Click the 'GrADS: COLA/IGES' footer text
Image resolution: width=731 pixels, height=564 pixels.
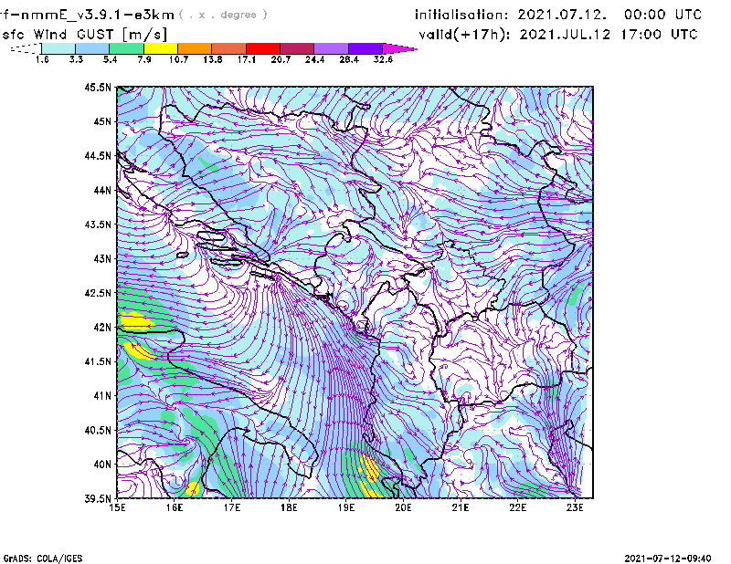(43, 559)
